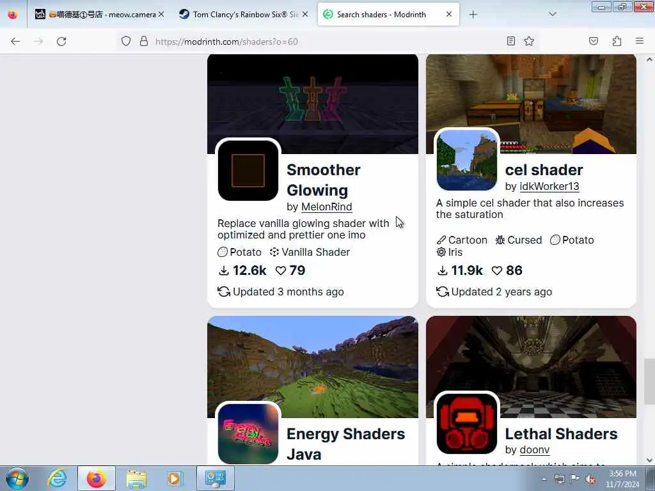The image size is (655, 491).
Task: Visit doonv's author profile
Action: tap(534, 449)
